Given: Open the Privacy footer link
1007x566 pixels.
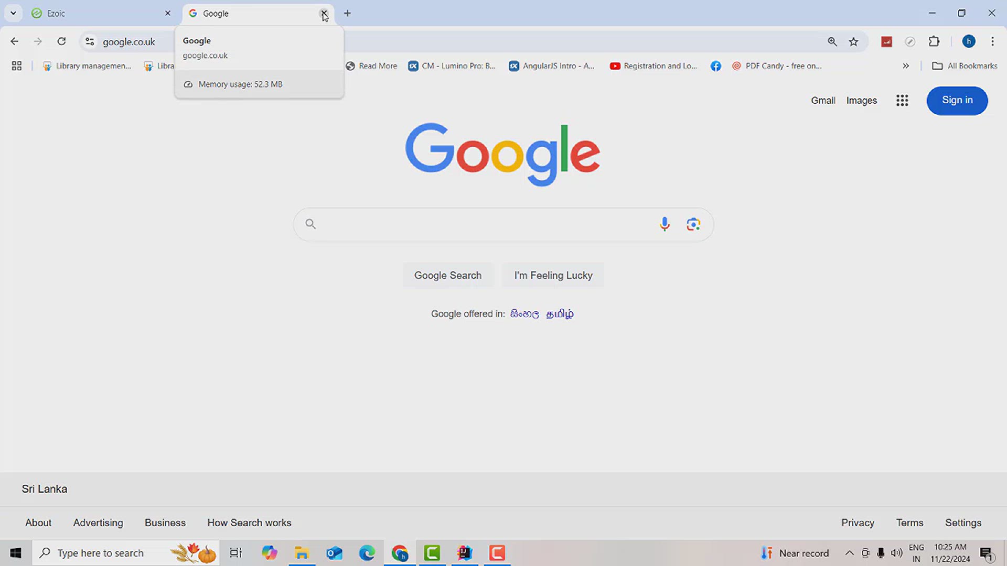Looking at the screenshot, I should point(858,523).
